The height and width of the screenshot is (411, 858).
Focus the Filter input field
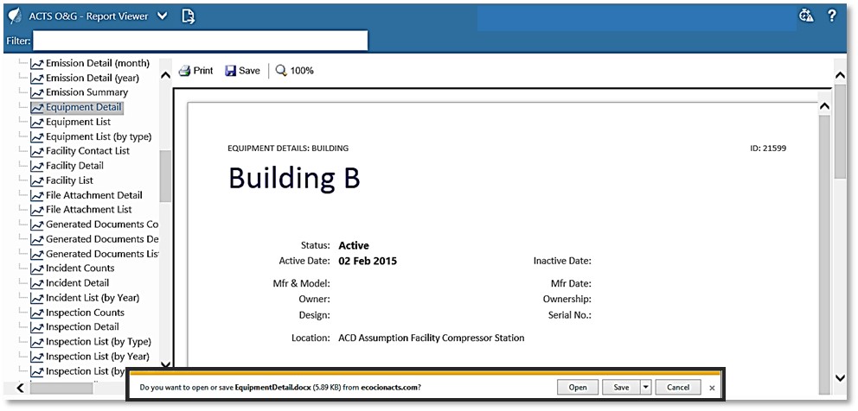[x=201, y=41]
